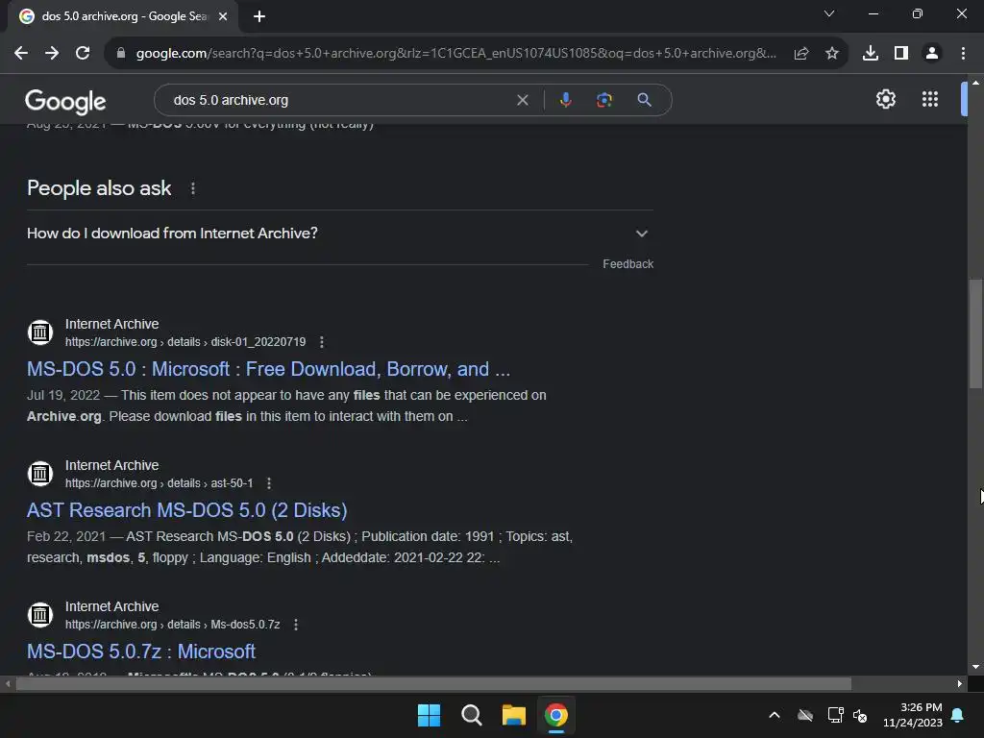Click Chrome icon in taskbar
Viewport: 984px width, 738px height.
pos(556,715)
